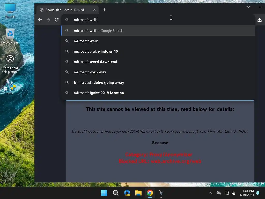Select the vLite desktop shortcut
The height and width of the screenshot is (199, 265).
click(10, 87)
